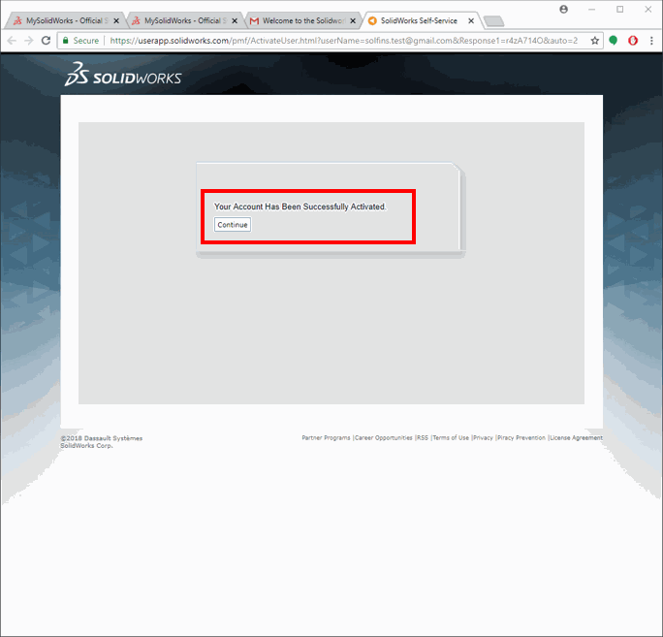Close the browser window
663x637 pixels.
pyautogui.click(x=647, y=10)
